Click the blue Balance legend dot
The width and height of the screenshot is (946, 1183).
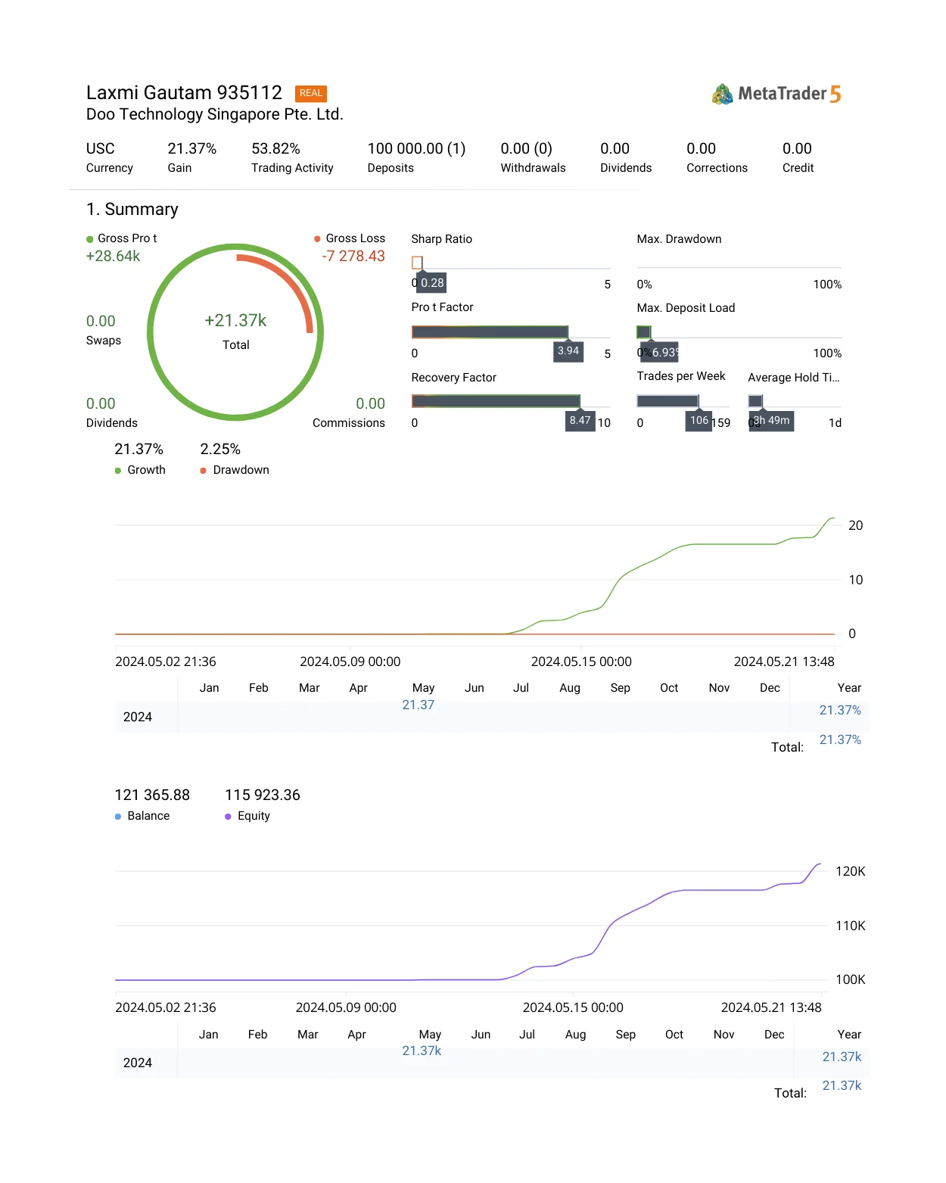[118, 817]
